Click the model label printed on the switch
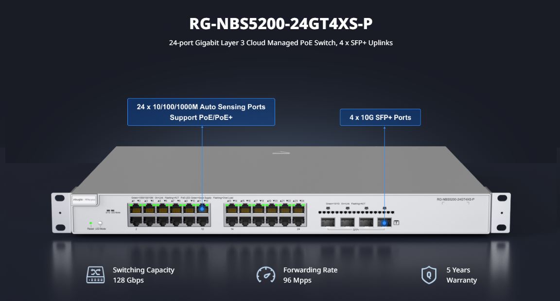Viewport: 560px width, 301px height. coord(455,200)
